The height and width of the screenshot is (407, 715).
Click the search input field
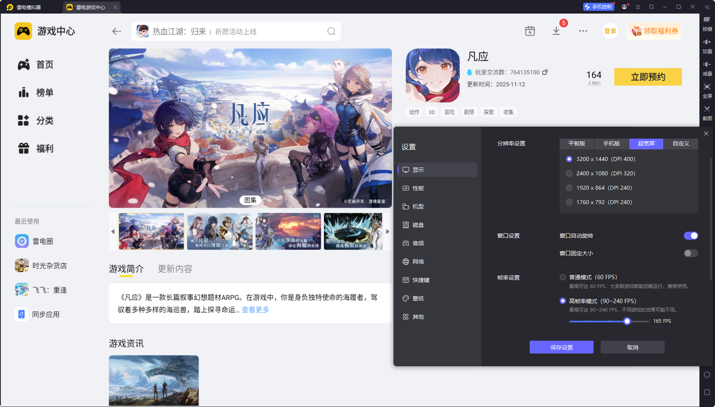[236, 31]
